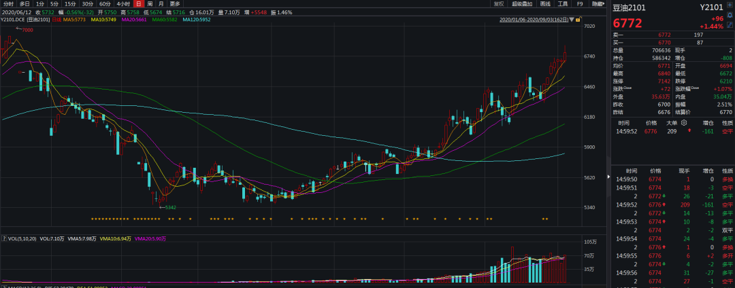Image resolution: width=735 pixels, height=288 pixels.
Task: Open the 超级叠加 overlay button
Action: pyautogui.click(x=522, y=4)
